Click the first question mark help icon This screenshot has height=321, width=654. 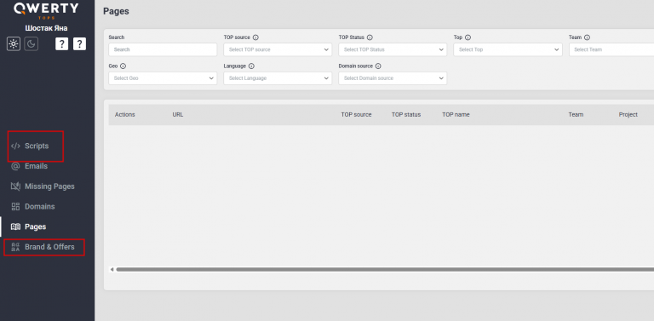pos(61,43)
